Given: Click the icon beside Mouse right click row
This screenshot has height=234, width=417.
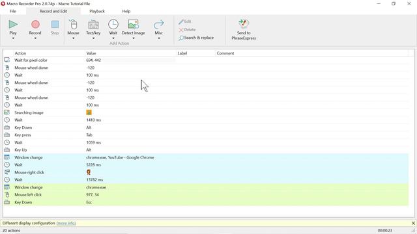Looking at the screenshot, I should click(x=7, y=172).
